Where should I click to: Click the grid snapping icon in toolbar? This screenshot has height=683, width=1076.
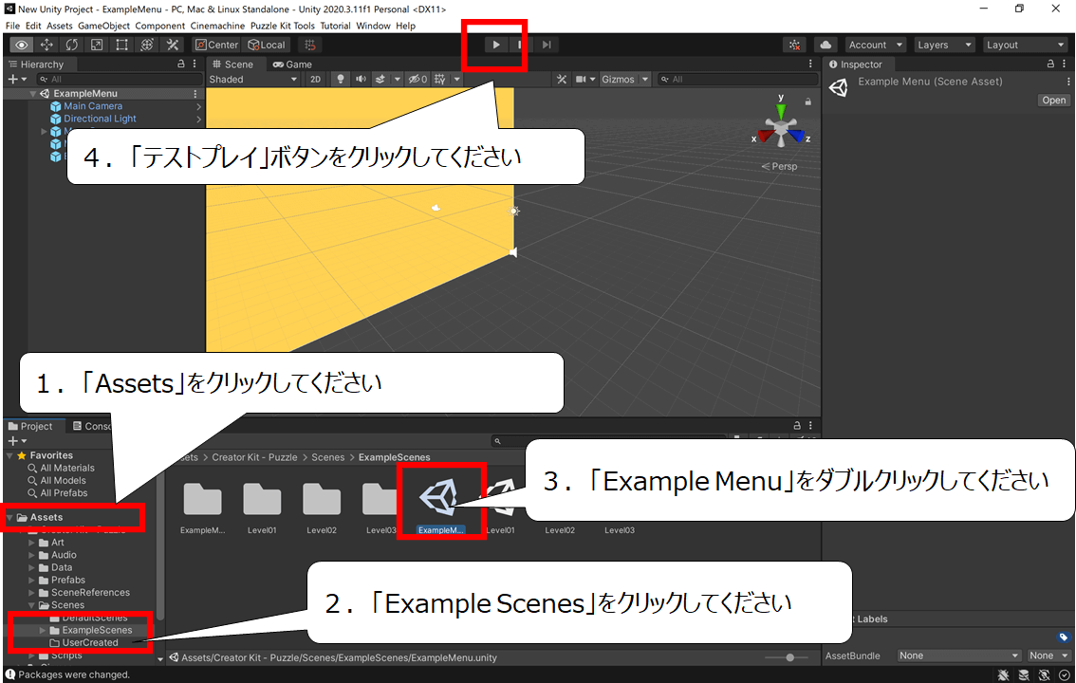[x=310, y=45]
